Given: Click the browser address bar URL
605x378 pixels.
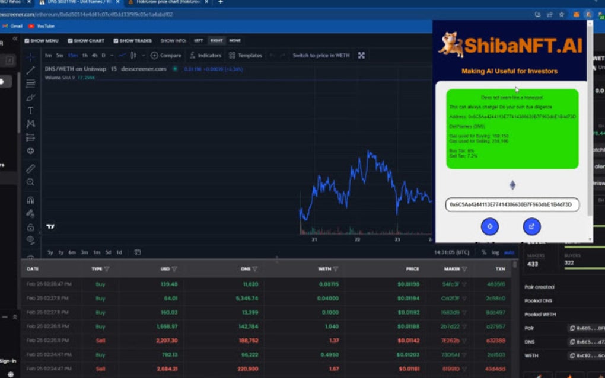Looking at the screenshot, I should coord(87,15).
